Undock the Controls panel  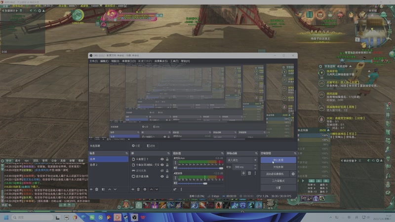pos(295,153)
